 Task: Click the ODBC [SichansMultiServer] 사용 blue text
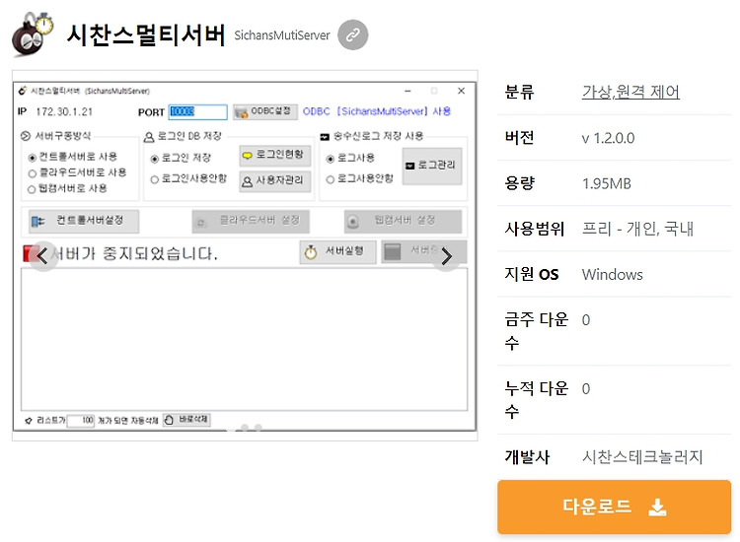pos(377,111)
